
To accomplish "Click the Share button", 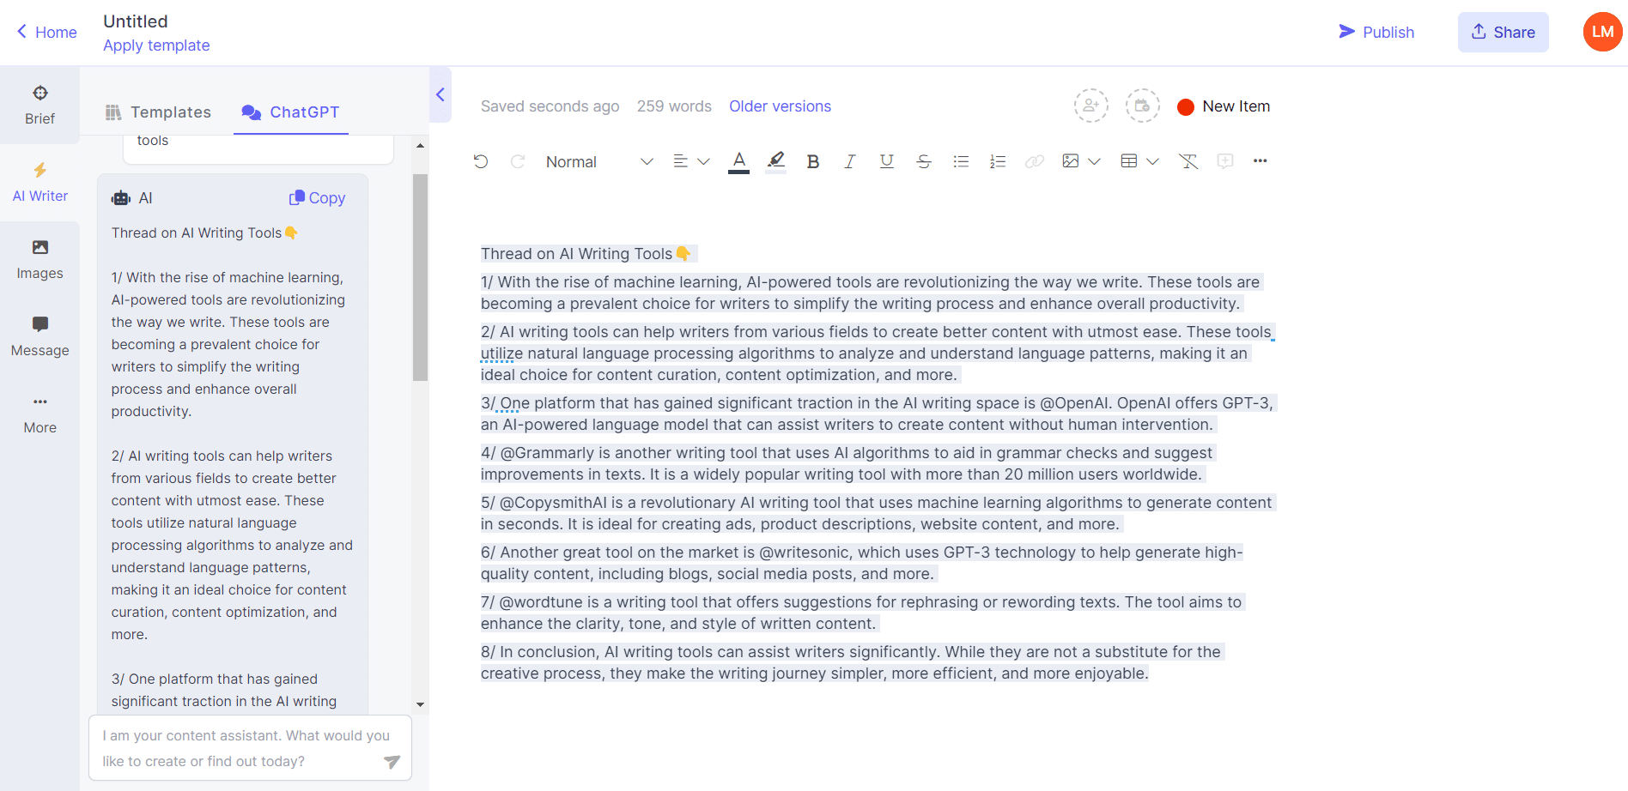I will pyautogui.click(x=1503, y=32).
